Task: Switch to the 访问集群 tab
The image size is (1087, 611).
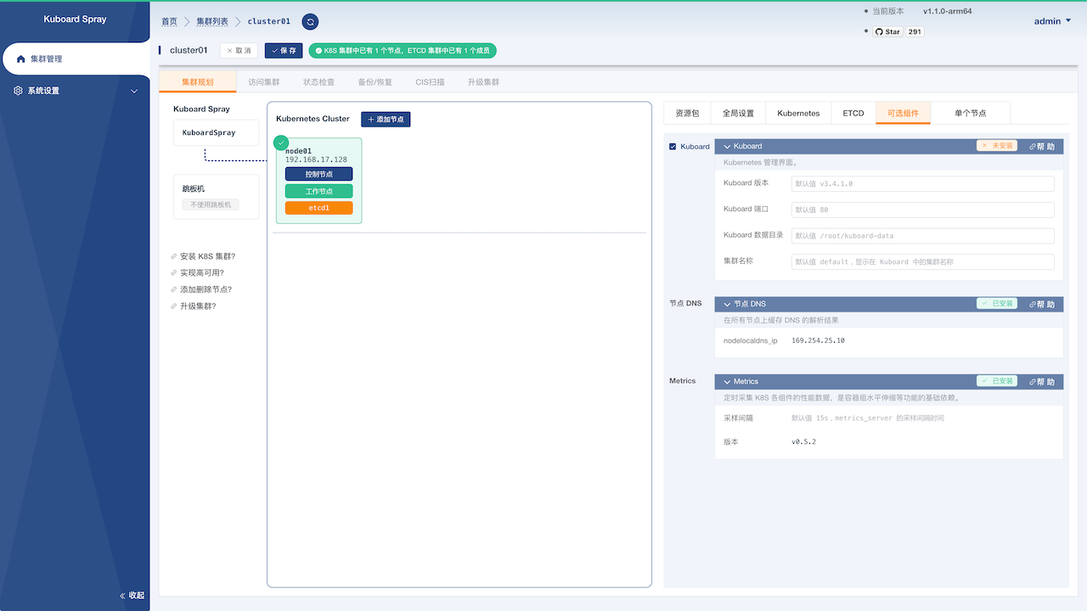Action: coord(263,82)
